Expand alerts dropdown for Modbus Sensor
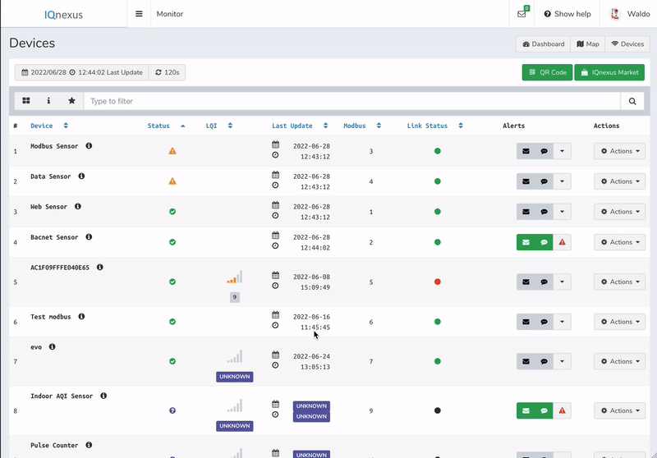Screen dimensions: 657x458 pyautogui.click(x=563, y=151)
